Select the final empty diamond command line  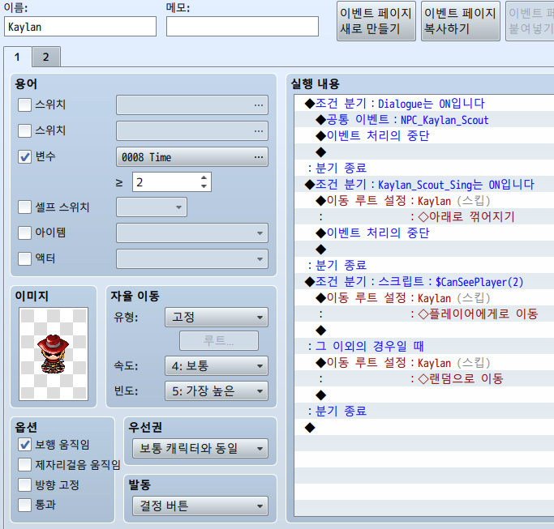424,428
